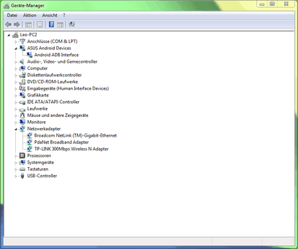Click the Laufwerke disk drive icon
The width and height of the screenshot is (298, 249).
pyautogui.click(x=23, y=109)
